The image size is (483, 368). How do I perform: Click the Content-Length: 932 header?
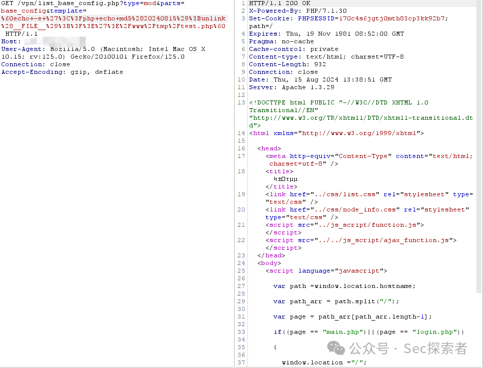(x=287, y=64)
